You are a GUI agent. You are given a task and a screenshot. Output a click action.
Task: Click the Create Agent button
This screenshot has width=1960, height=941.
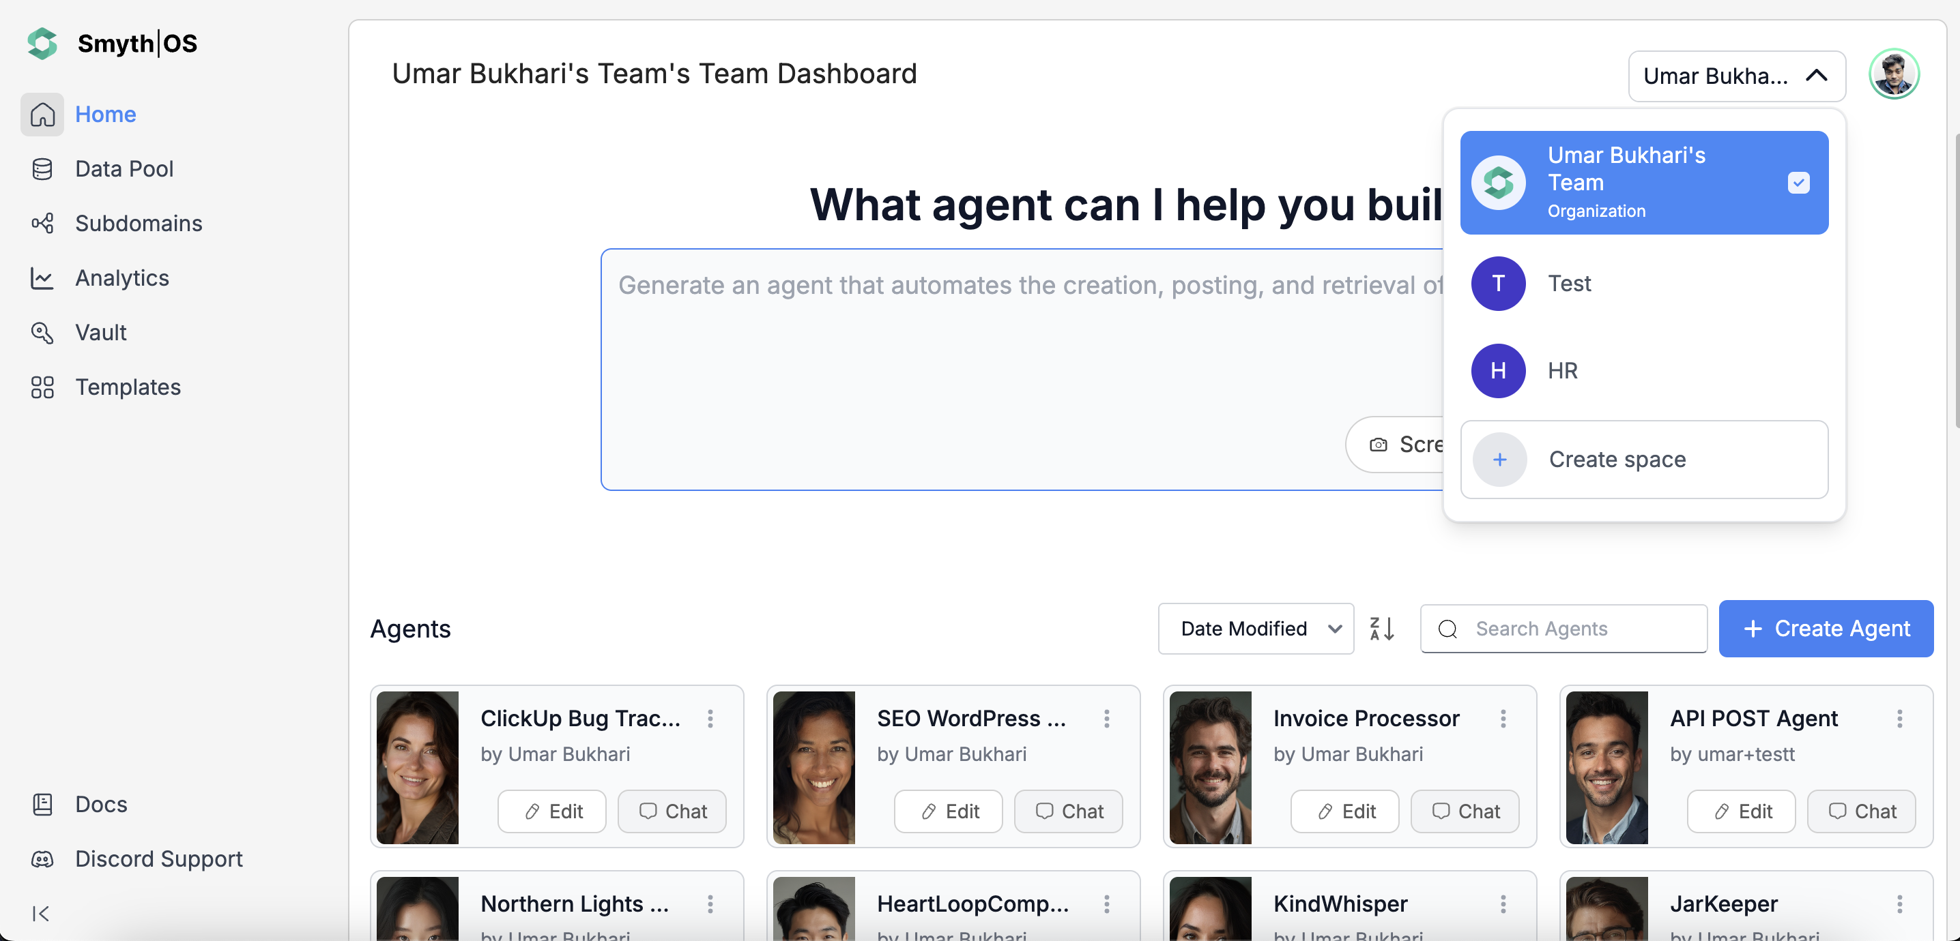point(1826,629)
